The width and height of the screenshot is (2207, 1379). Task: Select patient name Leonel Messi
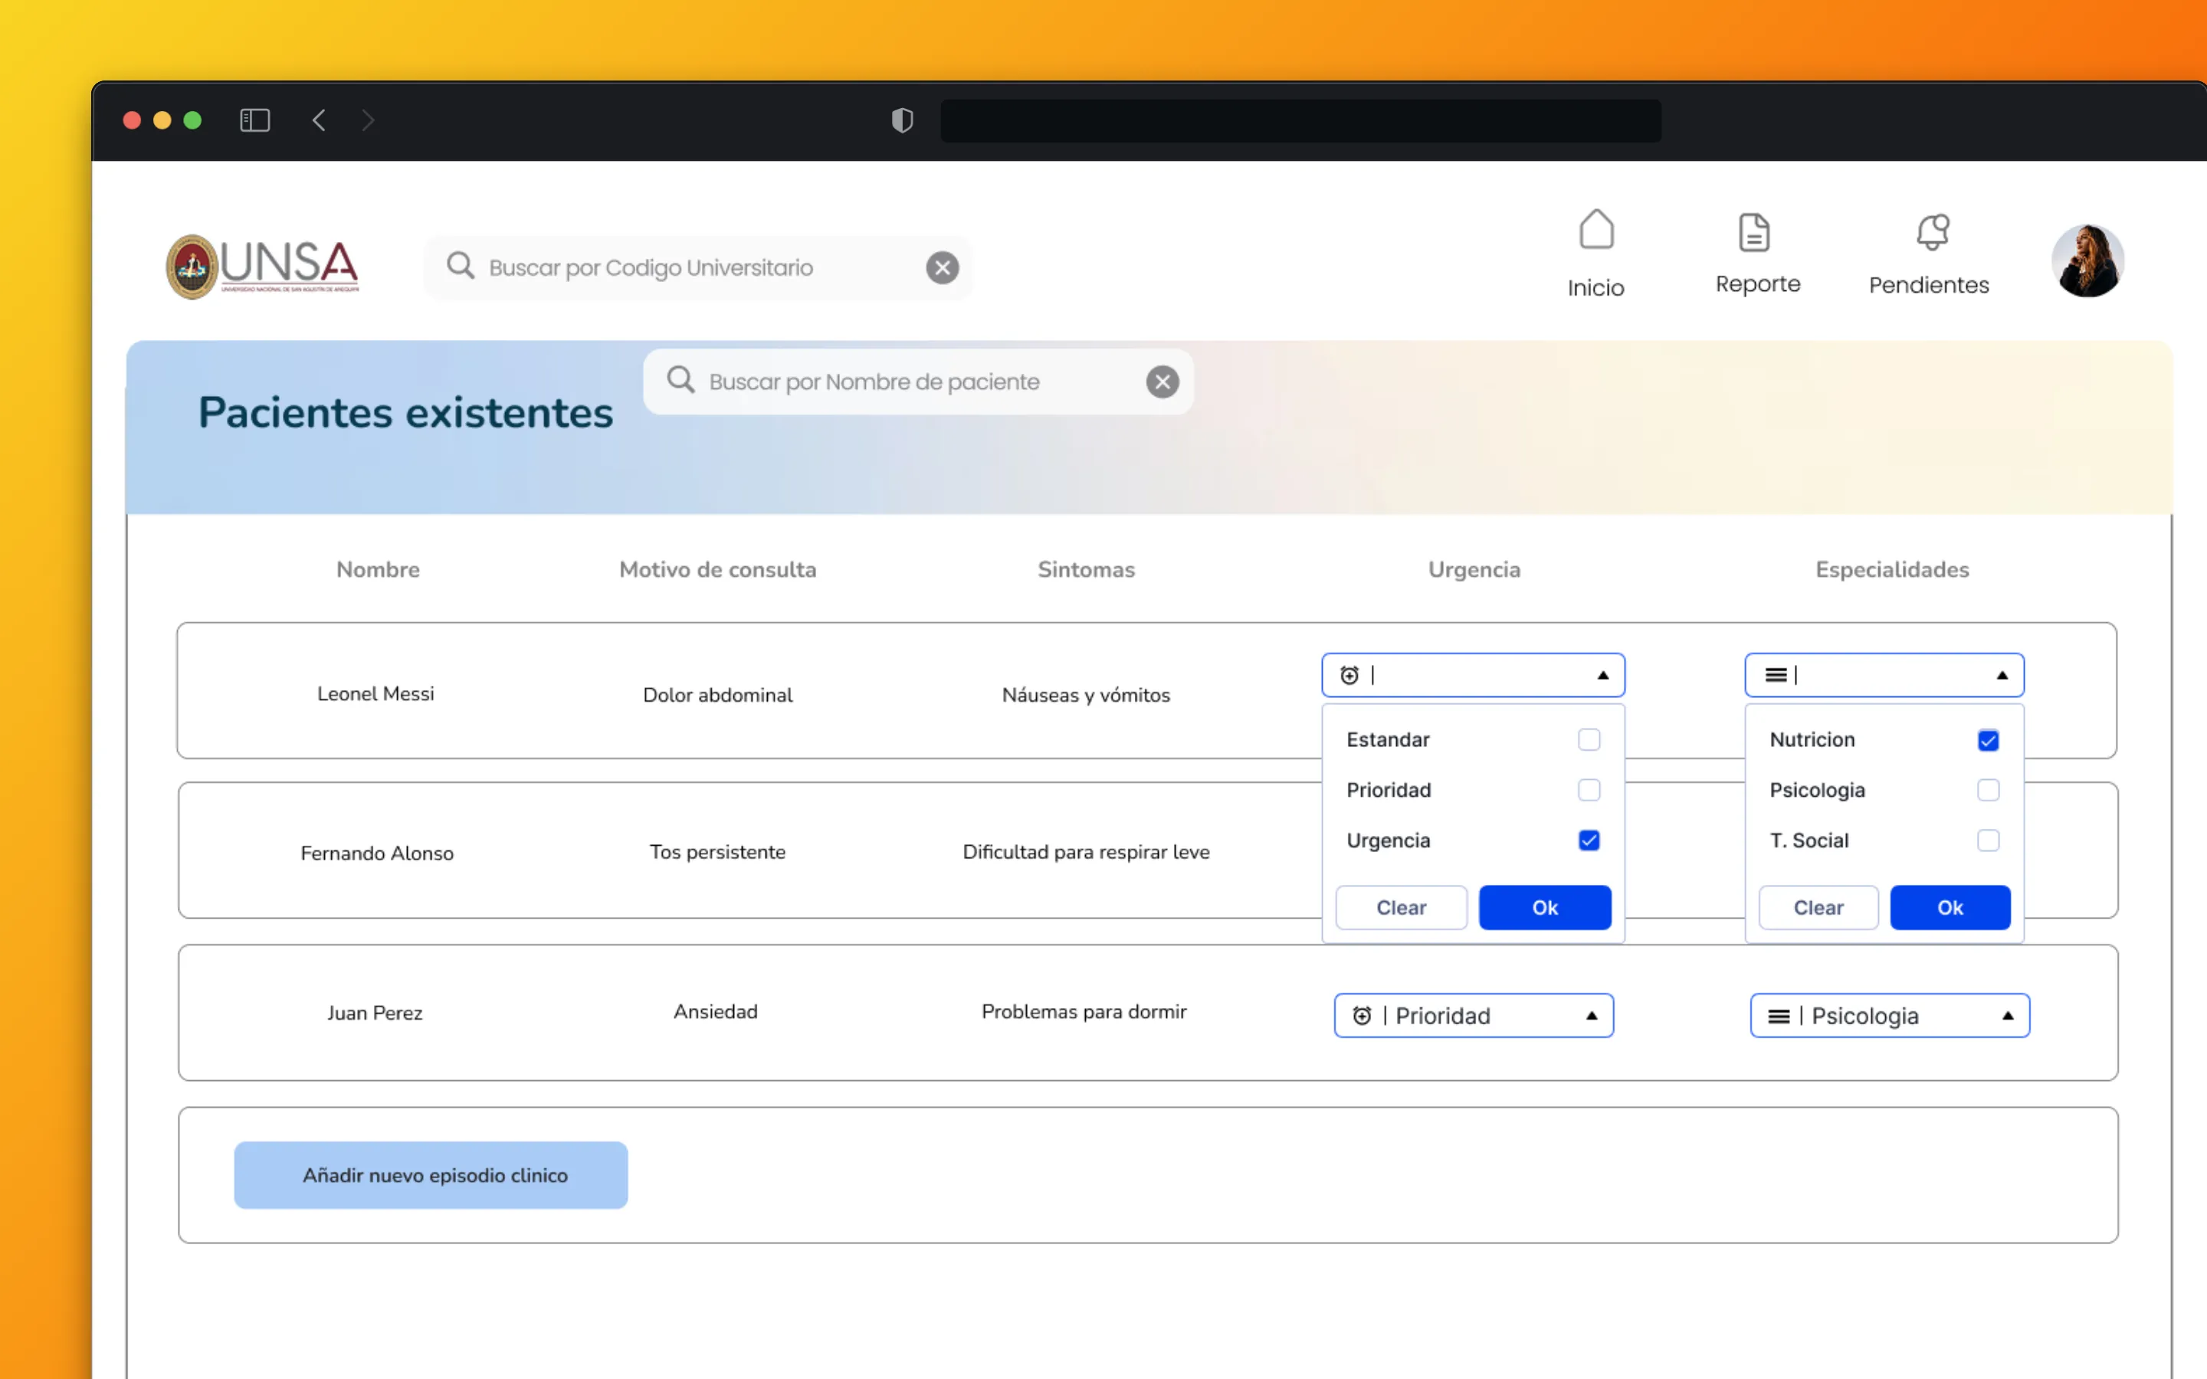[x=375, y=693]
